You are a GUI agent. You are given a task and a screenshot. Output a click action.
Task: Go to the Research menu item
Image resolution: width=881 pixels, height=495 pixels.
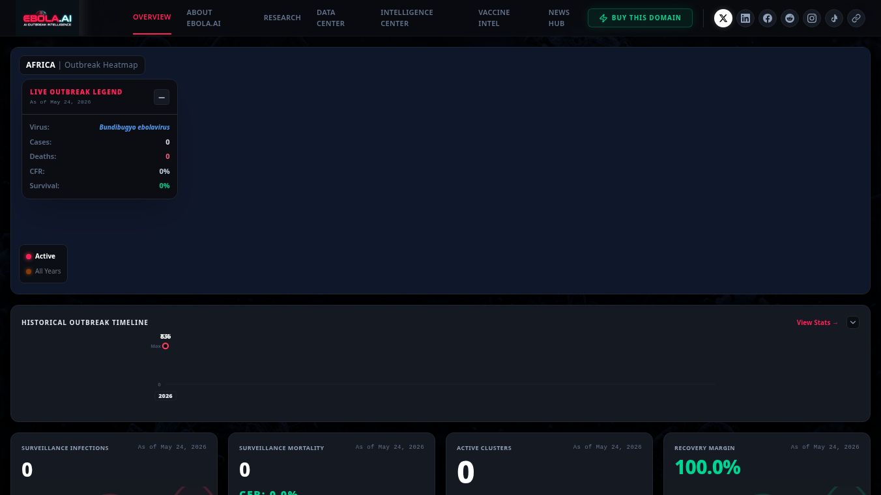coord(282,18)
